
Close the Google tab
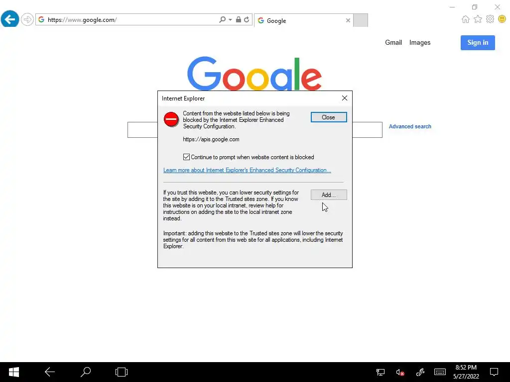348,20
